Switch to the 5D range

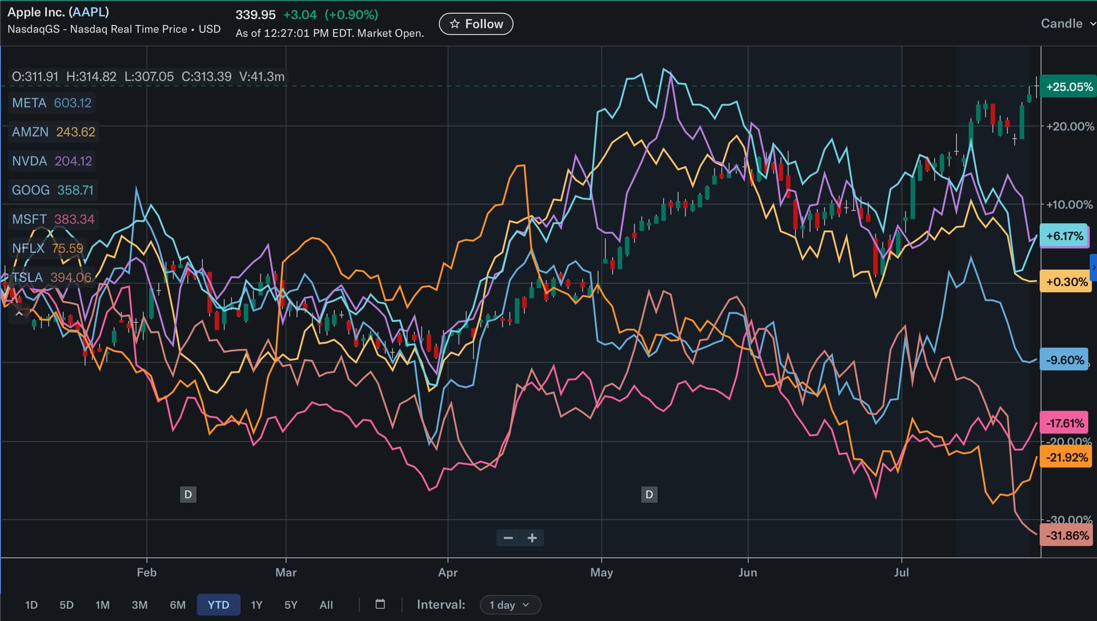(67, 605)
